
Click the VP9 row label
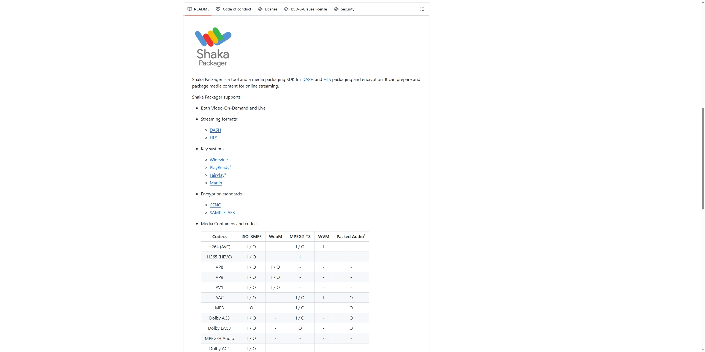(219, 277)
